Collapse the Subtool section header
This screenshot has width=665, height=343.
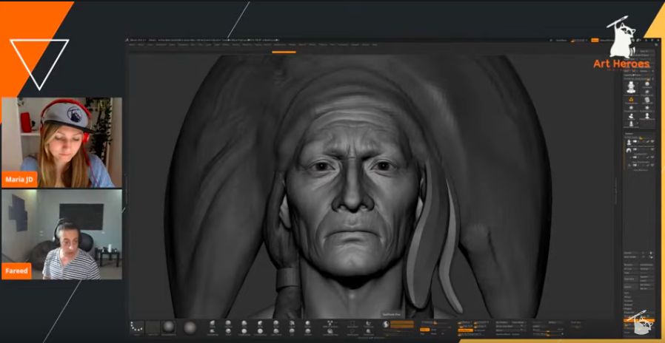click(x=631, y=134)
